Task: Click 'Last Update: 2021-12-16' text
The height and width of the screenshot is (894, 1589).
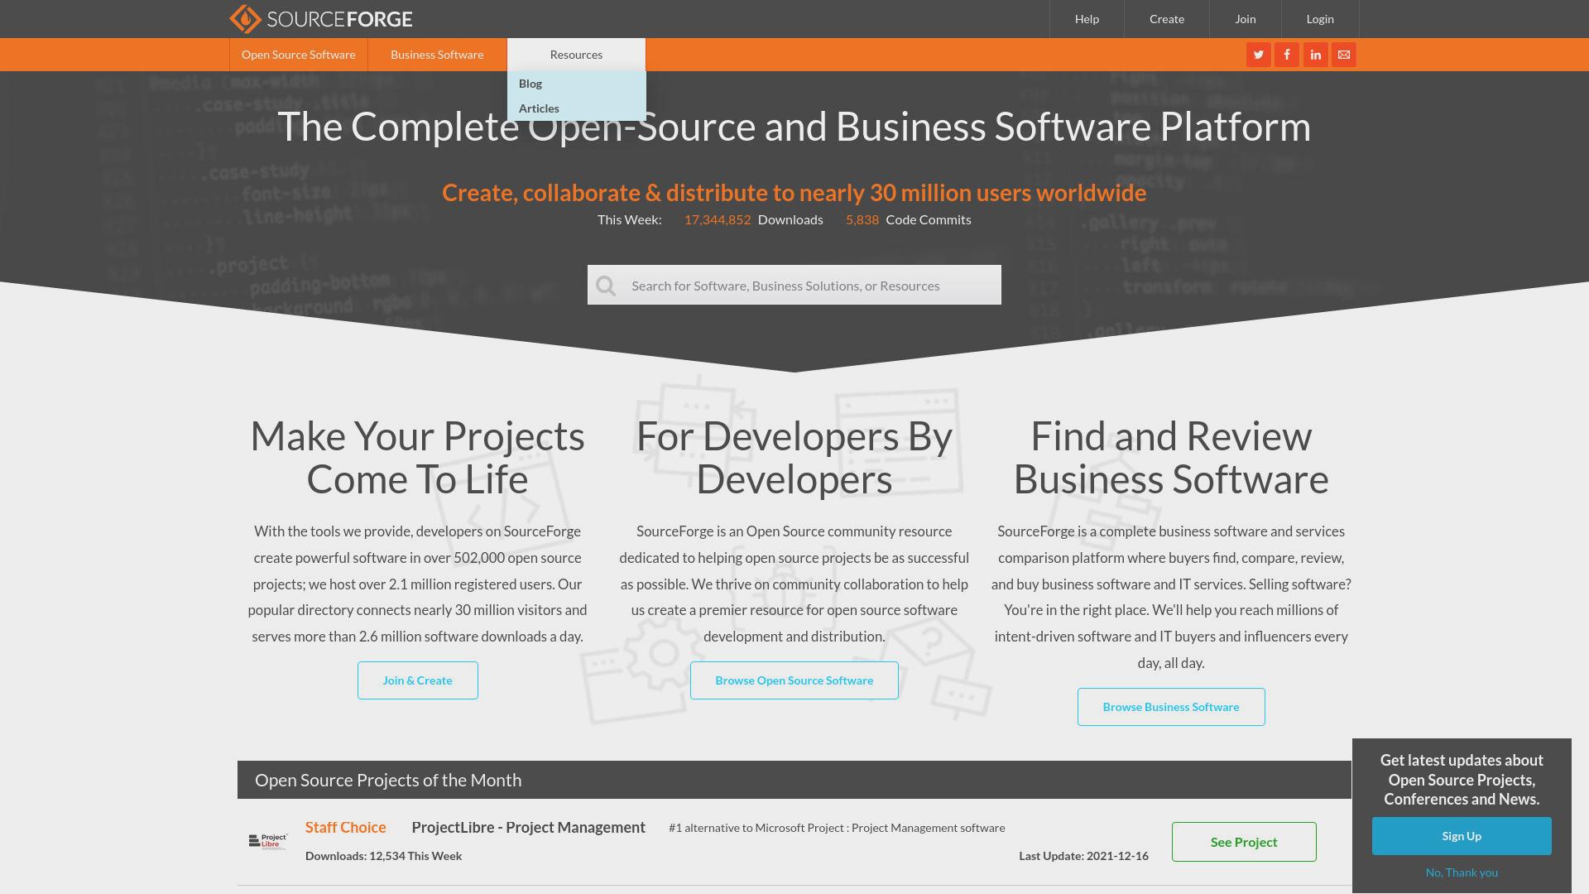Action: click(x=1083, y=856)
